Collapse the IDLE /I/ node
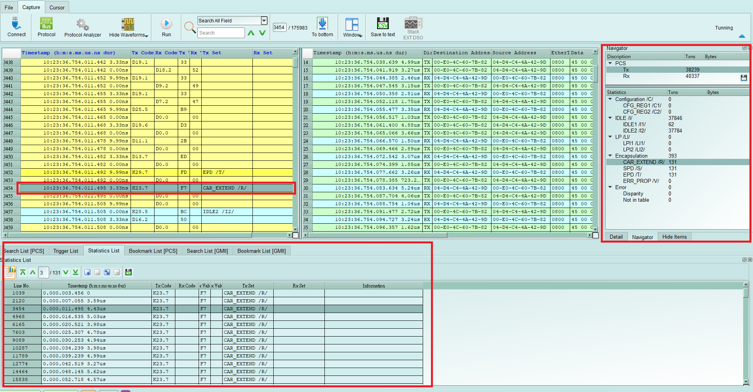Viewport: 753px width, 392px height. pyautogui.click(x=610, y=118)
